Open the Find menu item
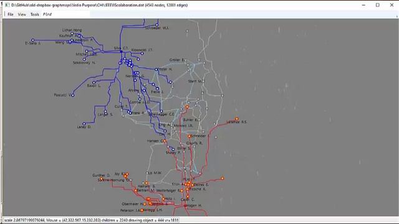Viewport: 399px width, 224px height. [47, 14]
